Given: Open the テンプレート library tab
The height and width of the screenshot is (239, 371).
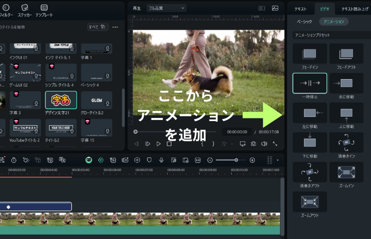Looking at the screenshot, I should click(x=44, y=11).
